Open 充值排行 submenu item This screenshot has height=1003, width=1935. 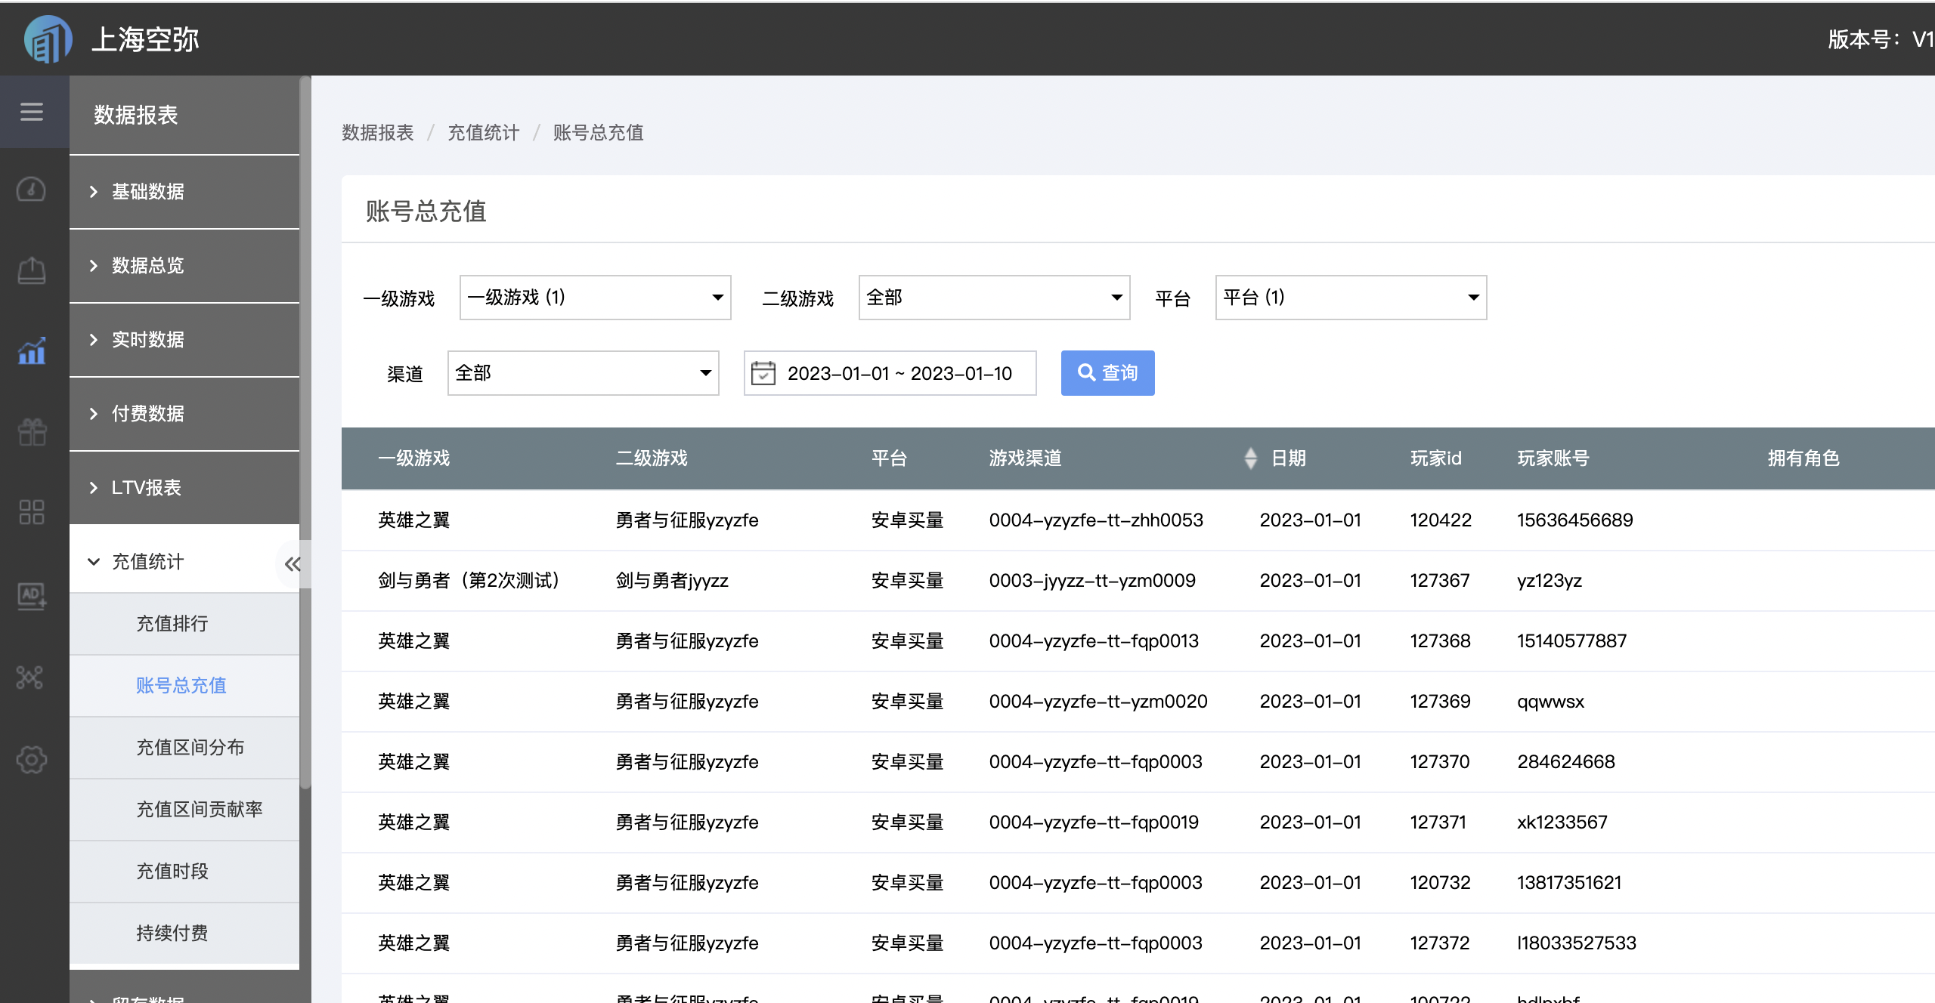click(184, 624)
